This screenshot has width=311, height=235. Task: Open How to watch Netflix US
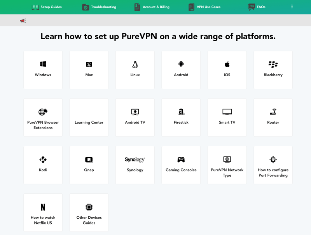coord(43,220)
